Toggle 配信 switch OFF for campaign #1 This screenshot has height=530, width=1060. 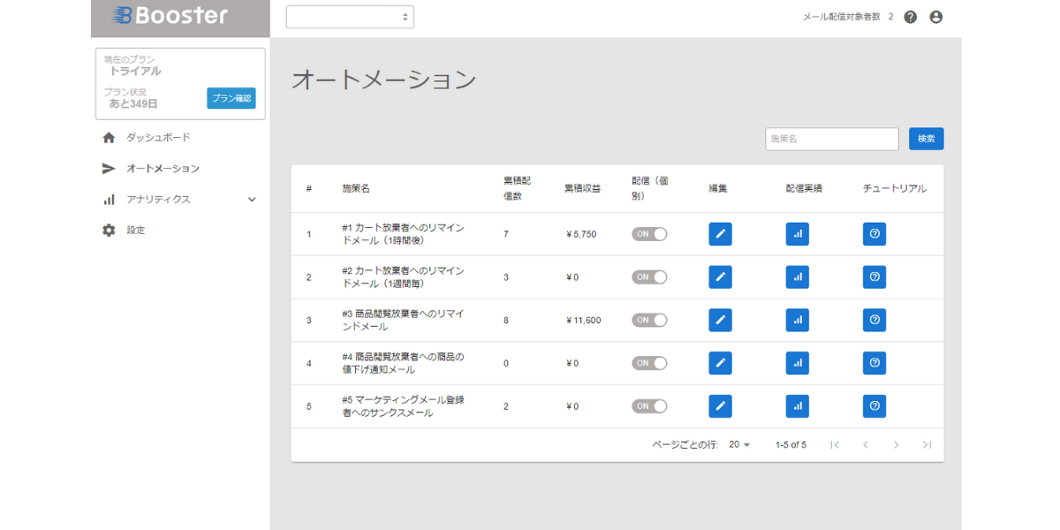(x=648, y=233)
